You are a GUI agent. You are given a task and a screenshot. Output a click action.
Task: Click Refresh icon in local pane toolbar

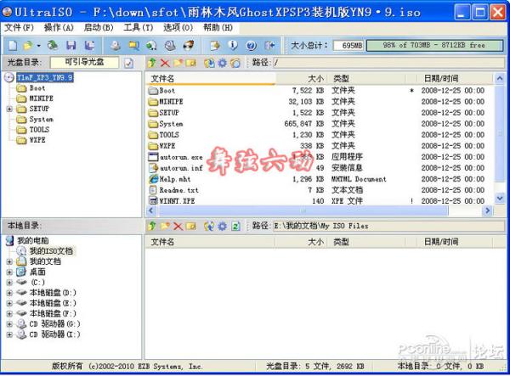(235, 226)
